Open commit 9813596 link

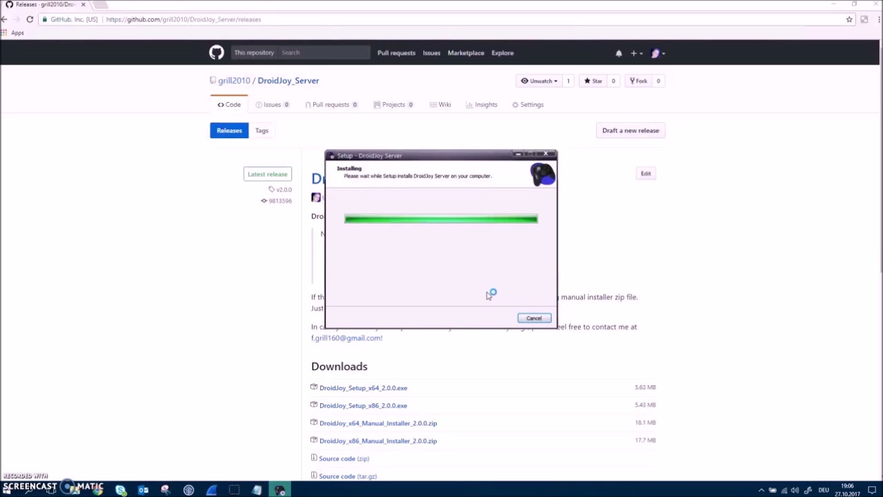276,201
